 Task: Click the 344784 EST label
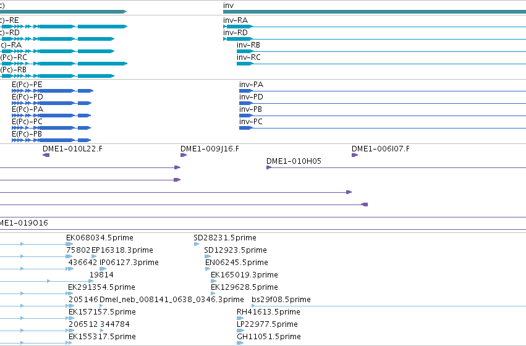pyautogui.click(x=115, y=324)
